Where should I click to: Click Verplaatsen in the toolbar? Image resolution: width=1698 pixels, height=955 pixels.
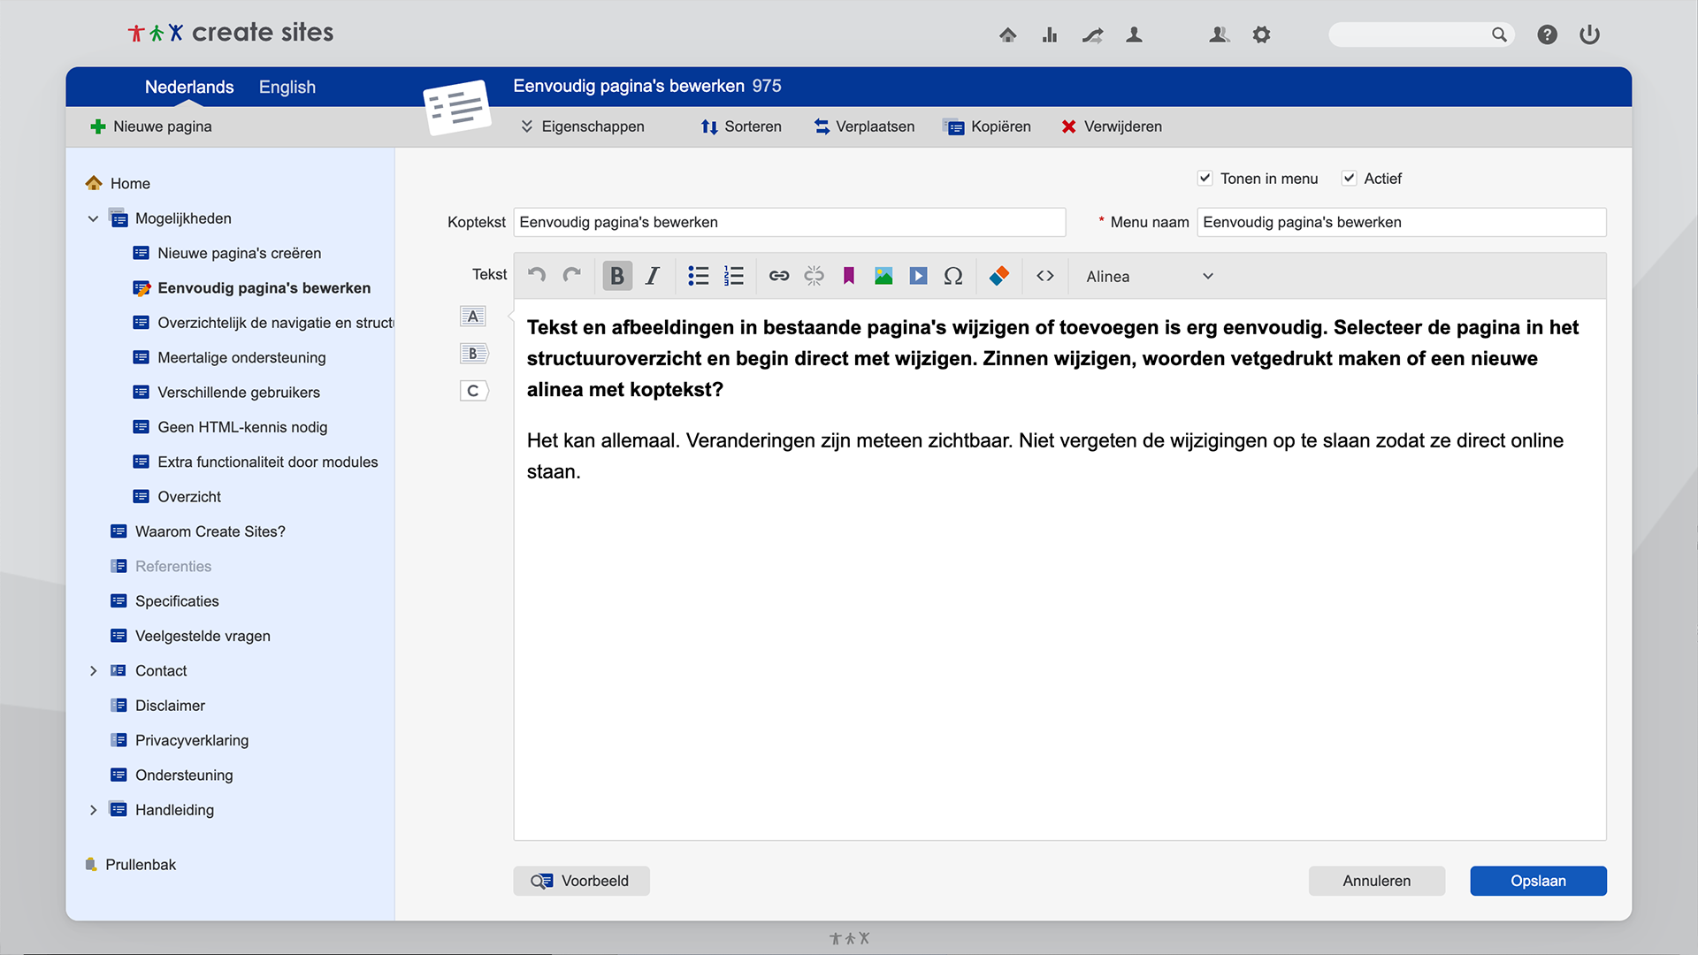click(864, 126)
